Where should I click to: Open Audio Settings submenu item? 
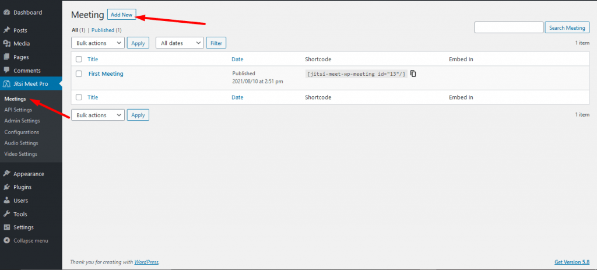22,143
